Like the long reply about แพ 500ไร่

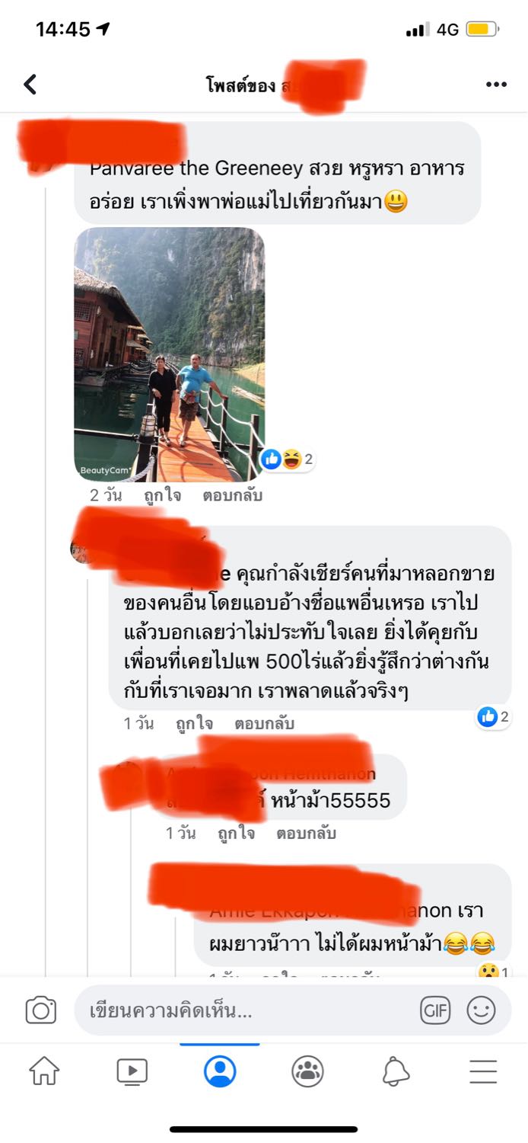[194, 724]
